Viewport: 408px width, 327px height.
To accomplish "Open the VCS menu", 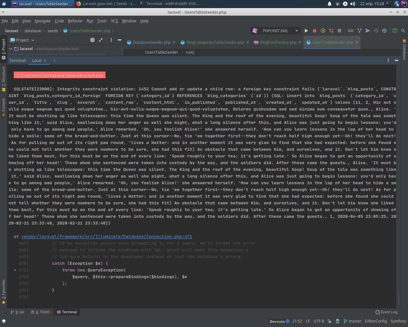I will [114, 21].
